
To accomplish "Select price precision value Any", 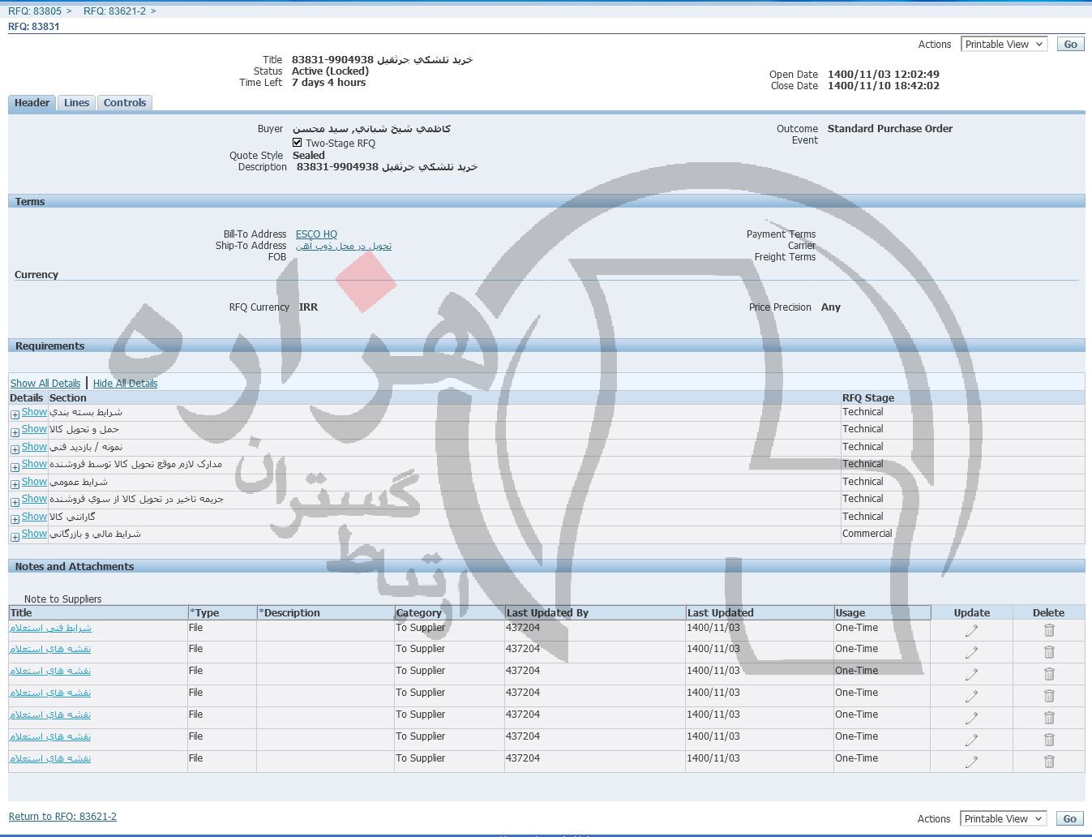I will (x=831, y=307).
